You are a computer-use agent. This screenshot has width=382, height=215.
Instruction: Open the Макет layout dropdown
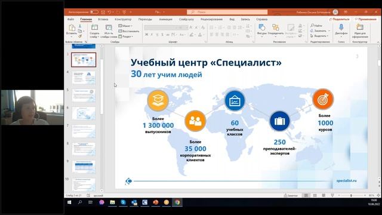pyautogui.click(x=125, y=26)
